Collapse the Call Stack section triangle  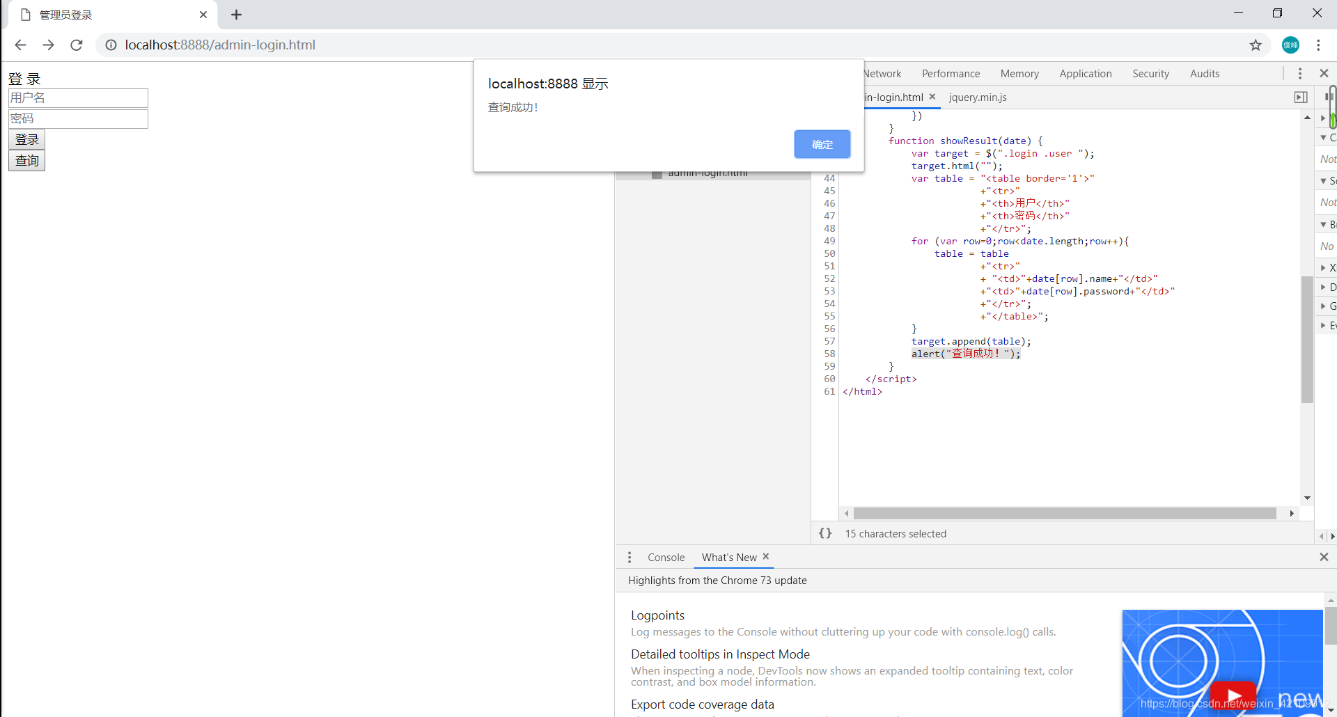click(1323, 138)
